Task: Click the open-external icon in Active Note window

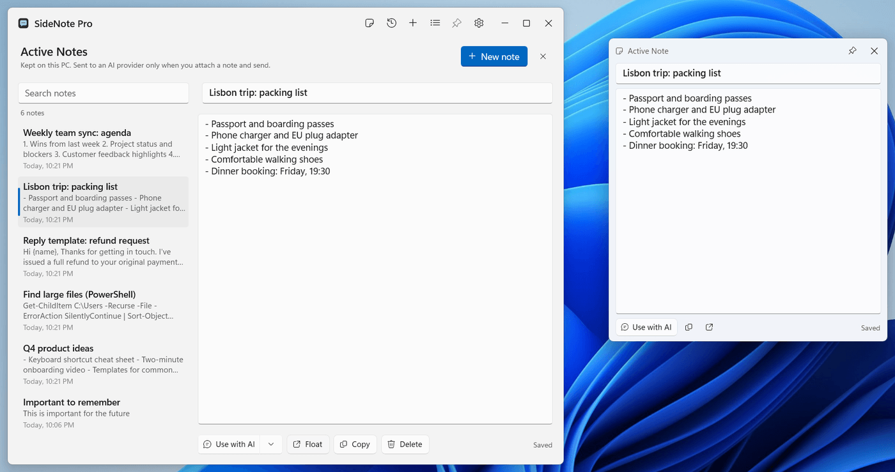Action: click(709, 327)
